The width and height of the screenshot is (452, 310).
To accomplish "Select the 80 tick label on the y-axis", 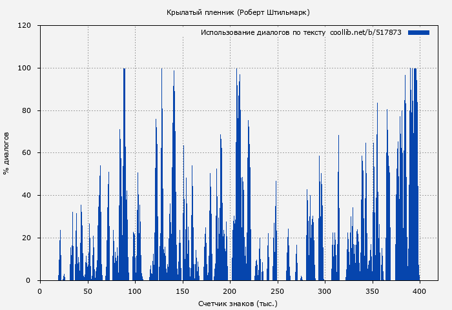I will pyautogui.click(x=26, y=111).
